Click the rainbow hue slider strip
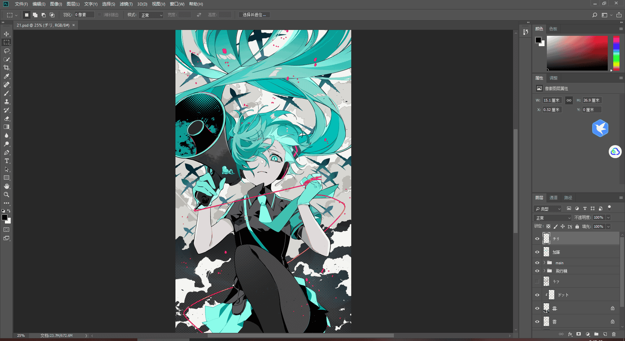This screenshot has height=341, width=625. (x=616, y=53)
